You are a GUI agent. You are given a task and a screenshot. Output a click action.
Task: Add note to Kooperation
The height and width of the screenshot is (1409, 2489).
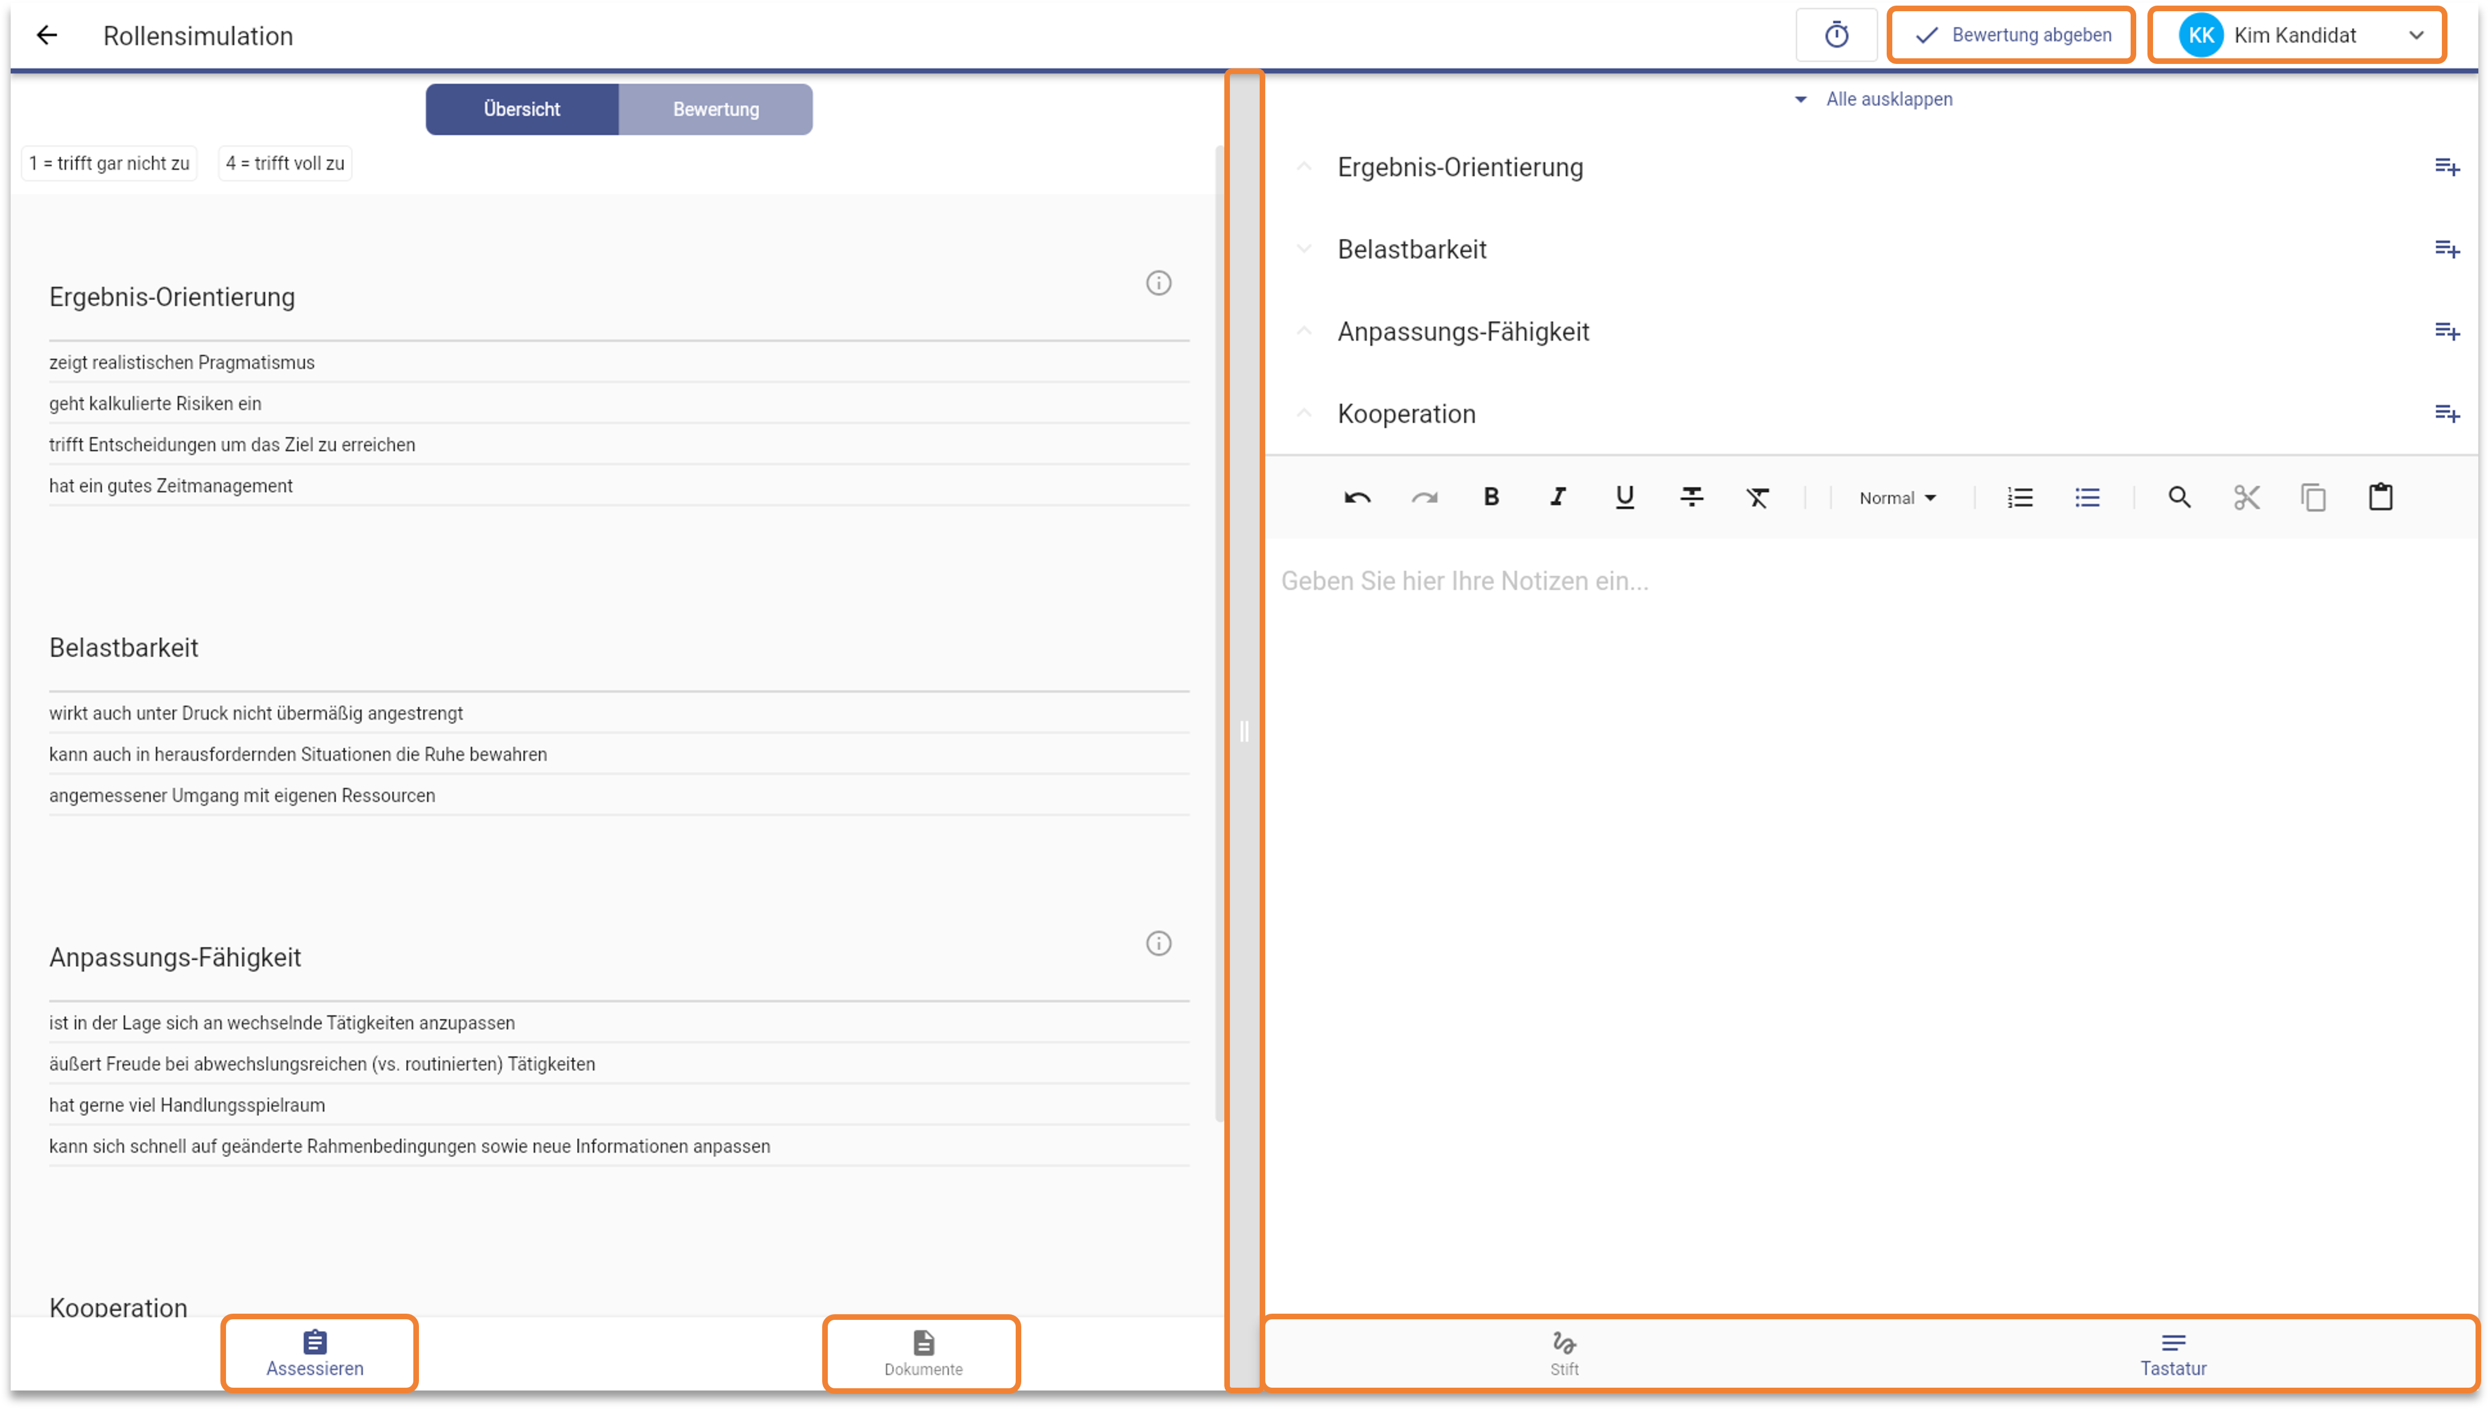click(x=2446, y=414)
